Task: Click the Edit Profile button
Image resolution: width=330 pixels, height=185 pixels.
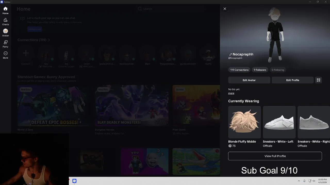Action: click(293, 80)
